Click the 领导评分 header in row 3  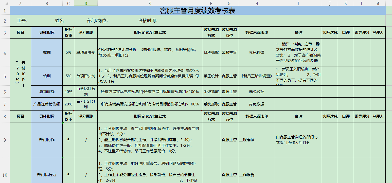pyautogui.click(x=362, y=32)
